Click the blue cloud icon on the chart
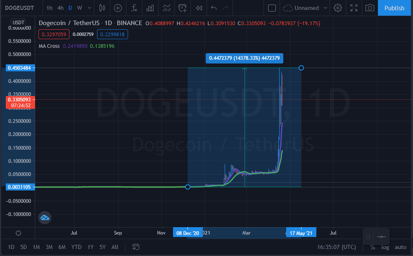 pyautogui.click(x=45, y=218)
